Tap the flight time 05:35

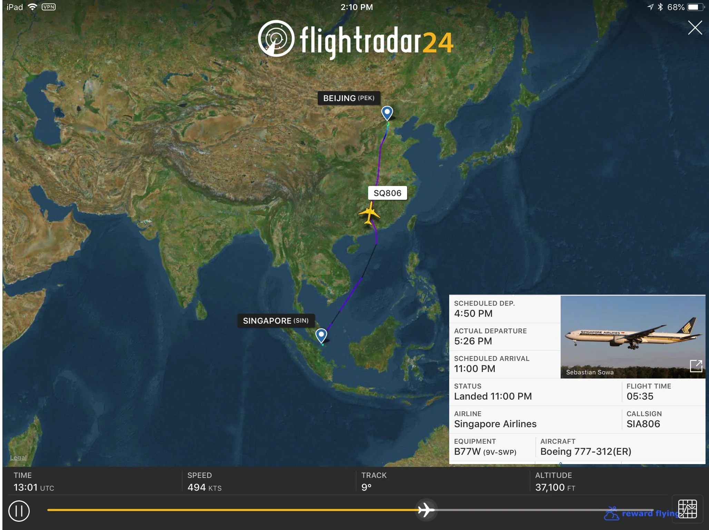[x=640, y=396]
